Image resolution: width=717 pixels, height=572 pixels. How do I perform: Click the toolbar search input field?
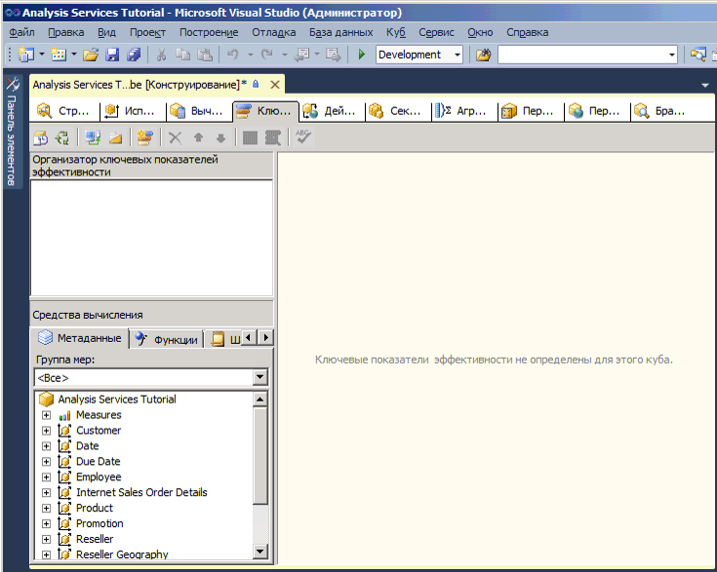tap(582, 55)
